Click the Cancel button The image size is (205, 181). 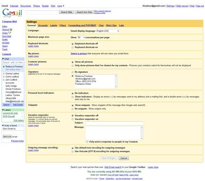(x=124, y=158)
